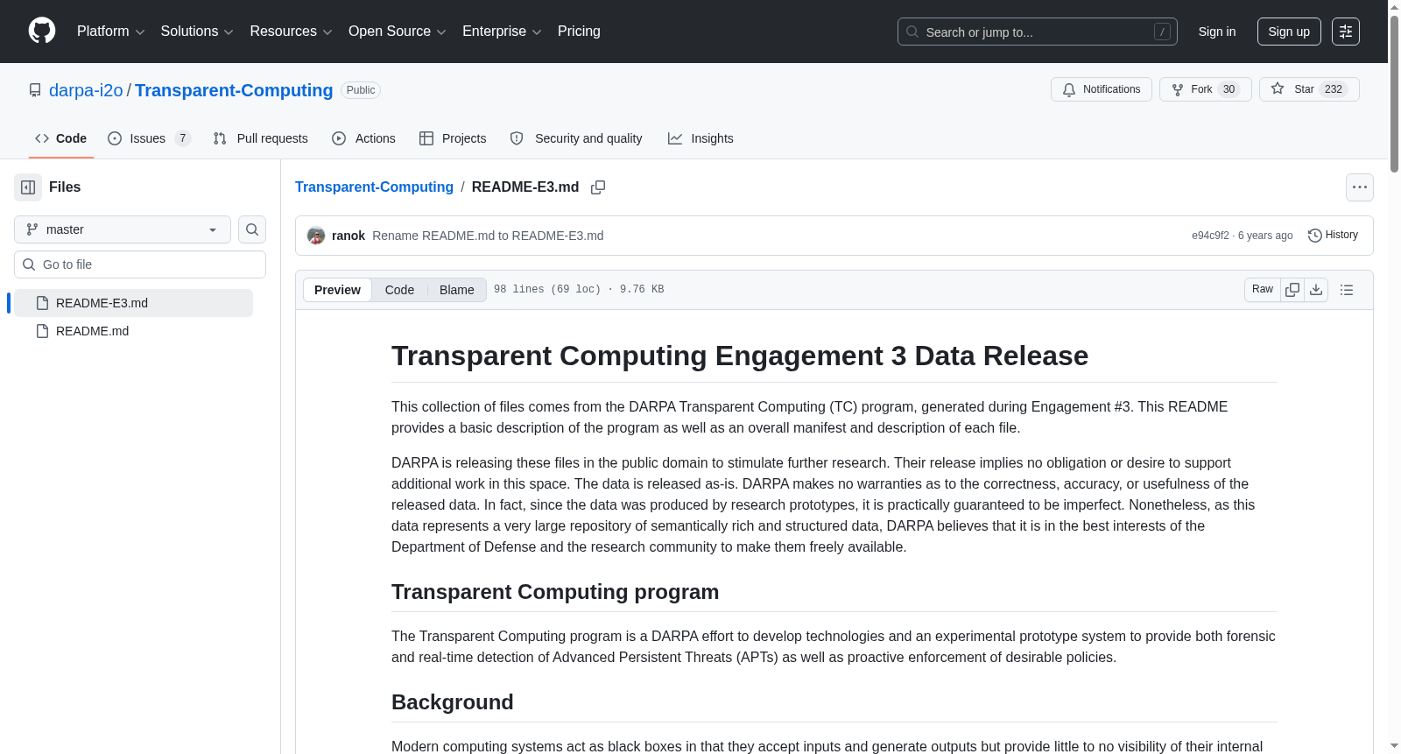Click ranok's avatar image
This screenshot has height=754, width=1401.
(x=316, y=236)
